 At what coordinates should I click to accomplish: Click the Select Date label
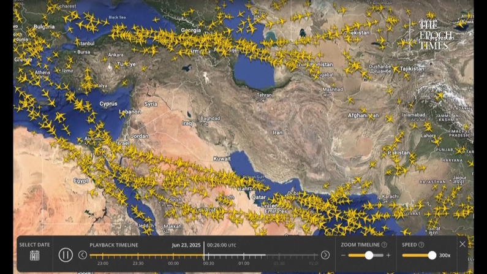click(x=34, y=245)
